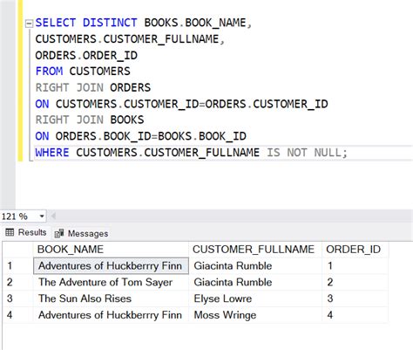Click The Sun Also Rises cell

click(x=111, y=299)
